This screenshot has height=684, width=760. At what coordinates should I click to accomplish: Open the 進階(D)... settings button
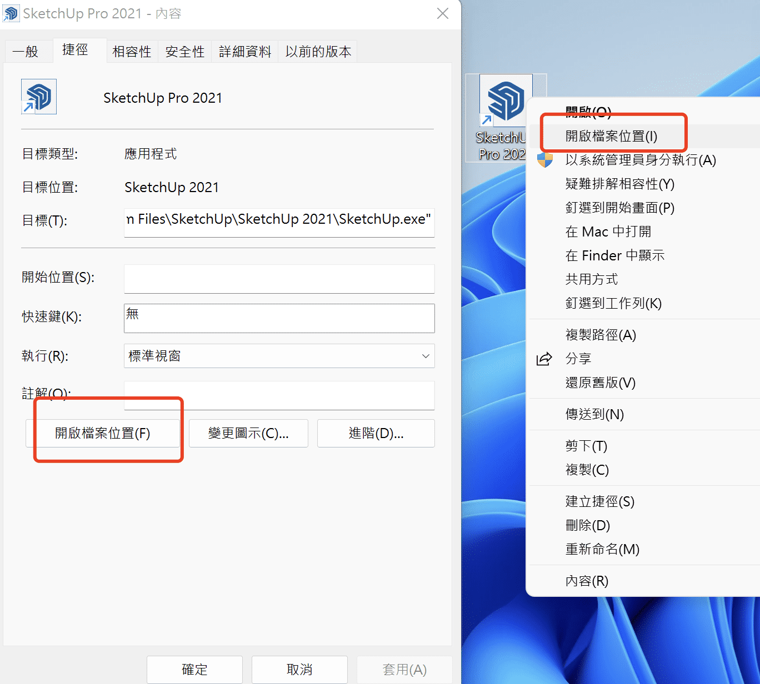pyautogui.click(x=376, y=433)
